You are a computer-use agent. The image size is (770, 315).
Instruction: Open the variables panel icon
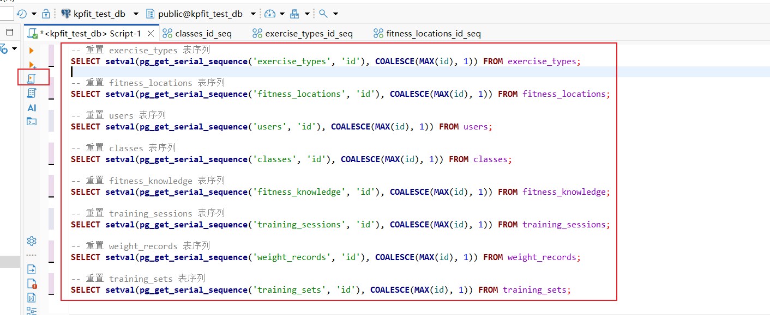(32, 298)
